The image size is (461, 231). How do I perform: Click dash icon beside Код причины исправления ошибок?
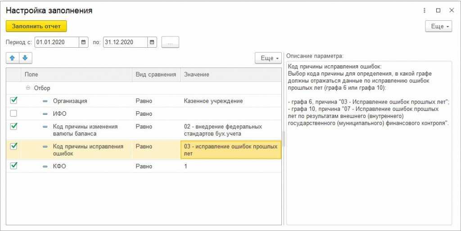45,147
